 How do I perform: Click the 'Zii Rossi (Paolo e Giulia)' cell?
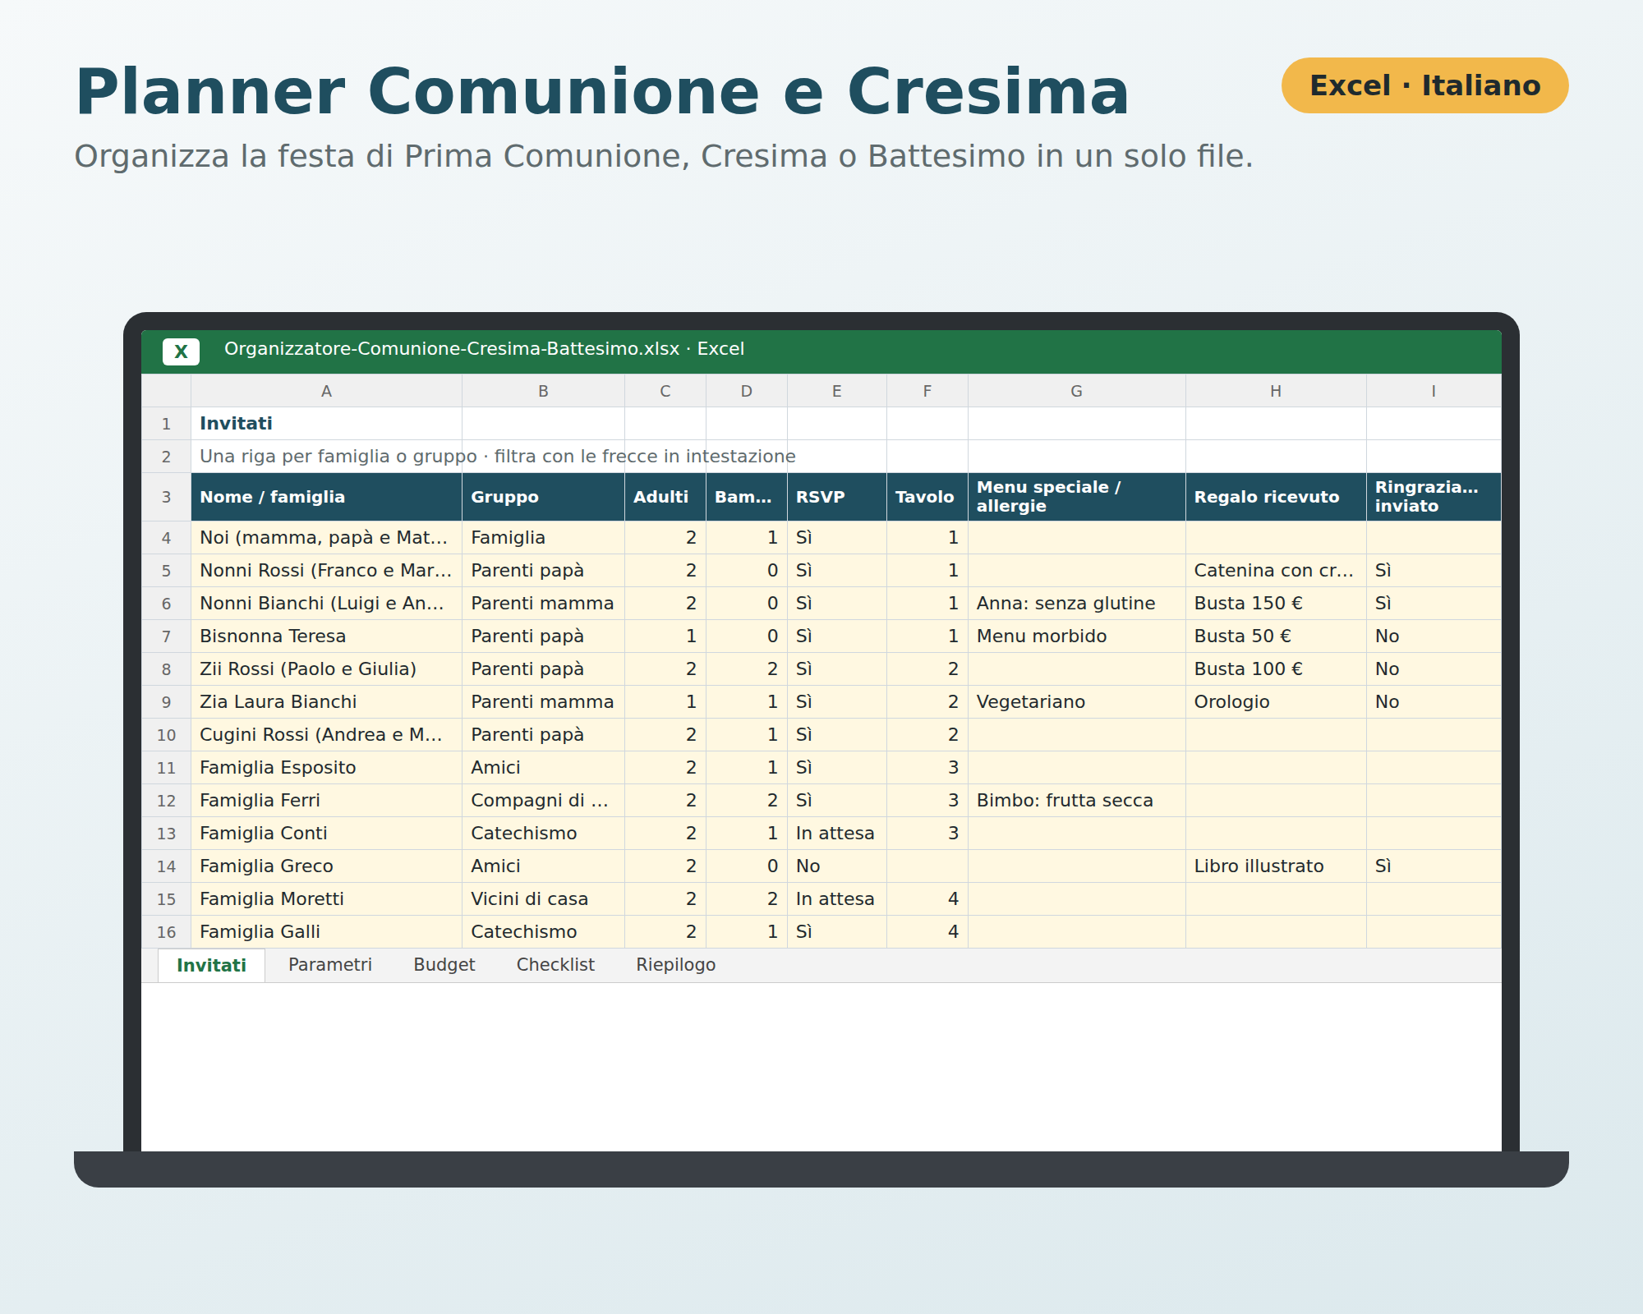click(326, 669)
